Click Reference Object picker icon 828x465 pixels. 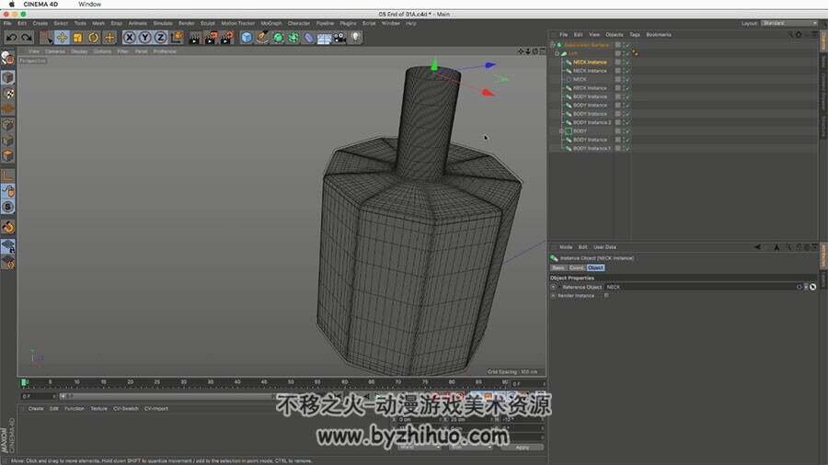tap(812, 288)
